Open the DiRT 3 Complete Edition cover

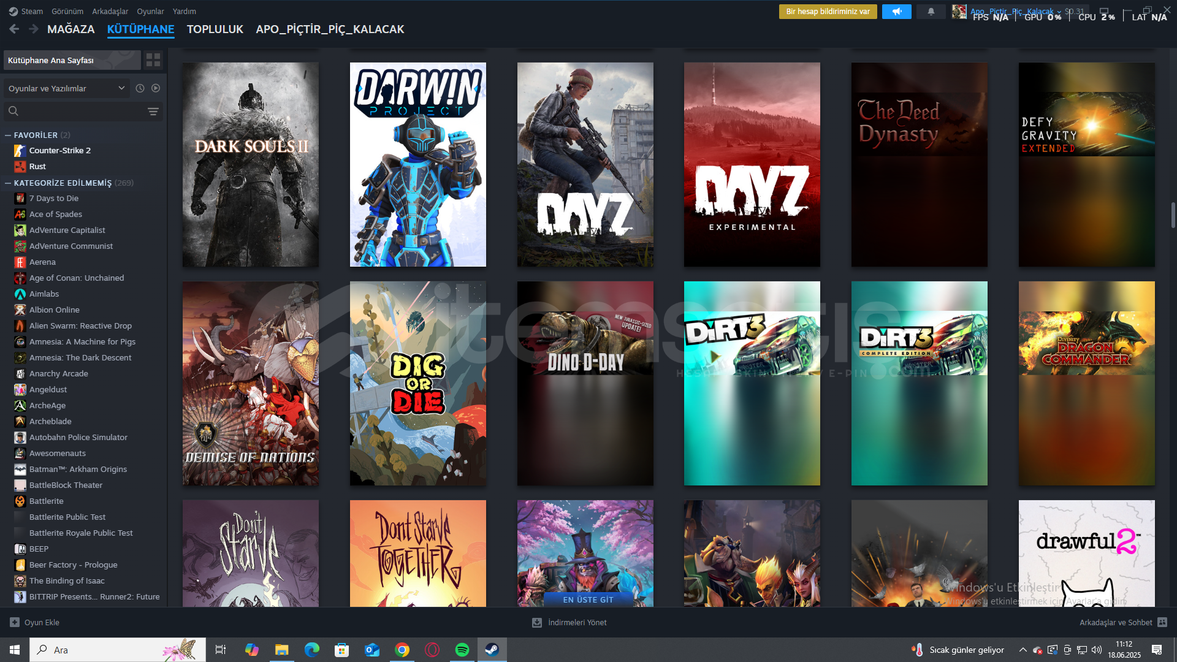coord(920,383)
